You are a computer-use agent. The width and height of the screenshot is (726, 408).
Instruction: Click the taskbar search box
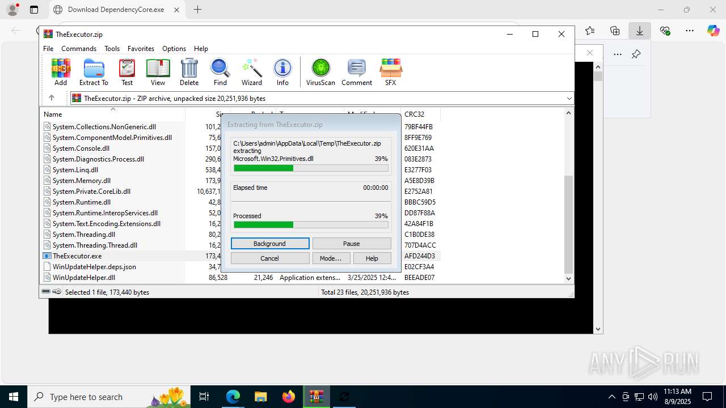coord(109,397)
